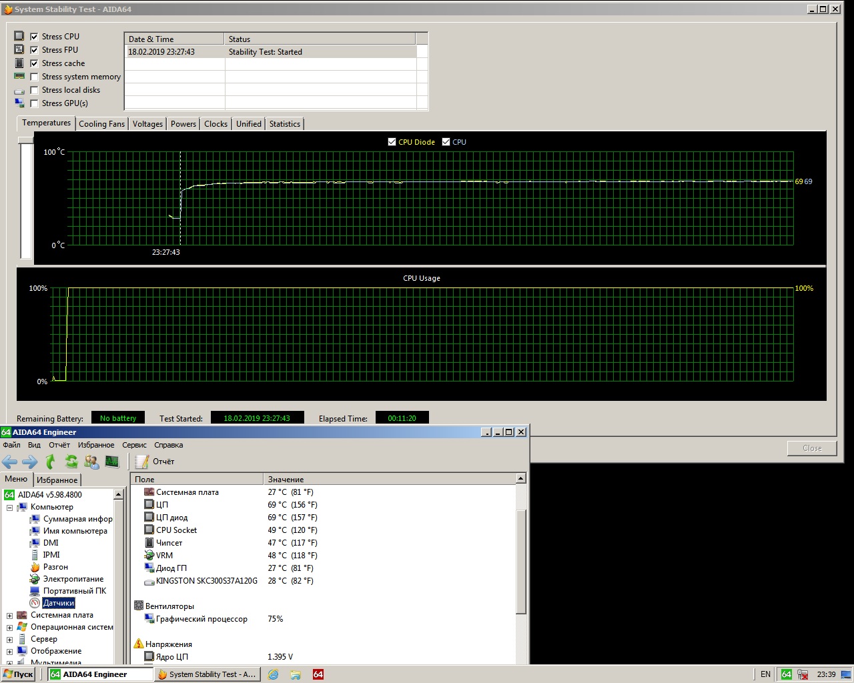Click the Date & Time column header

pos(174,39)
